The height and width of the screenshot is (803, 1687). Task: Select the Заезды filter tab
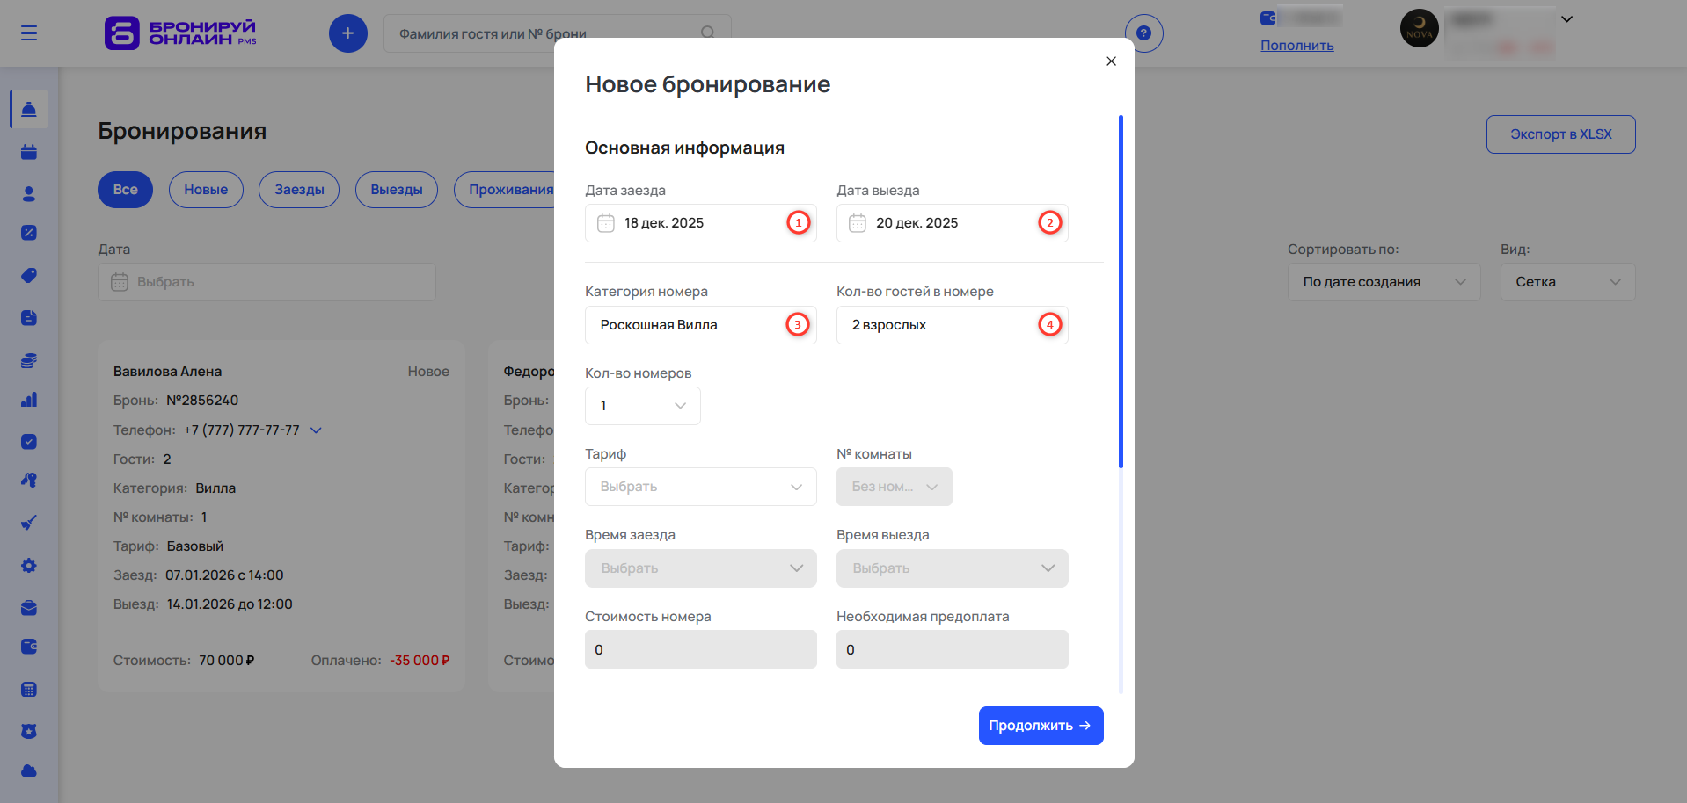[299, 190]
